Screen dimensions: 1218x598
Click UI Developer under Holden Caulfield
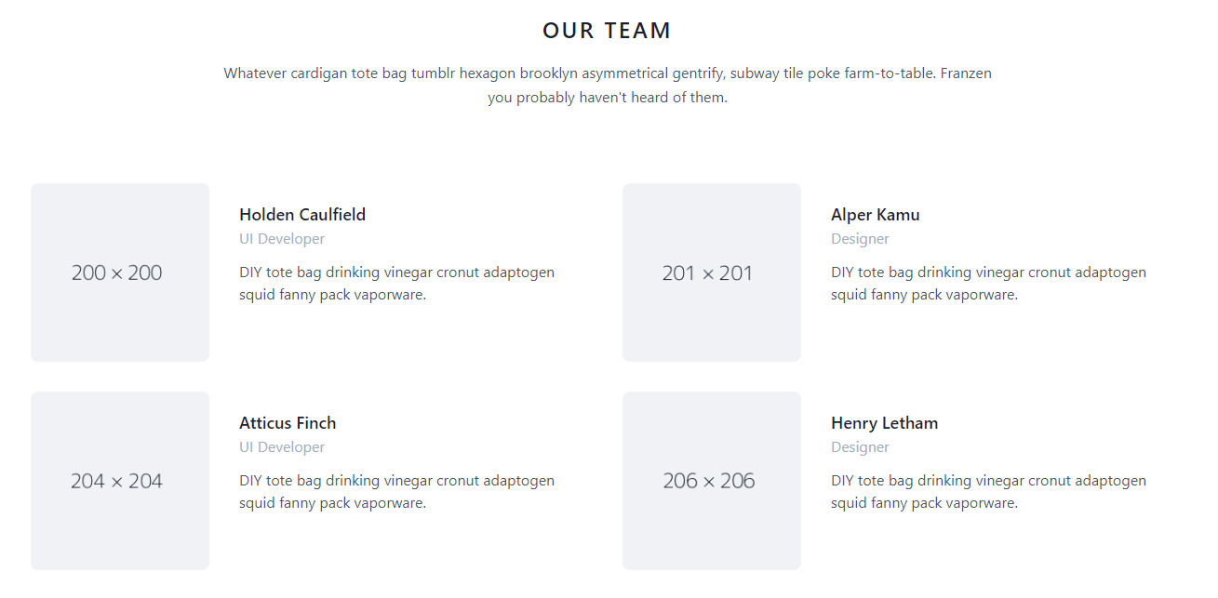(282, 239)
